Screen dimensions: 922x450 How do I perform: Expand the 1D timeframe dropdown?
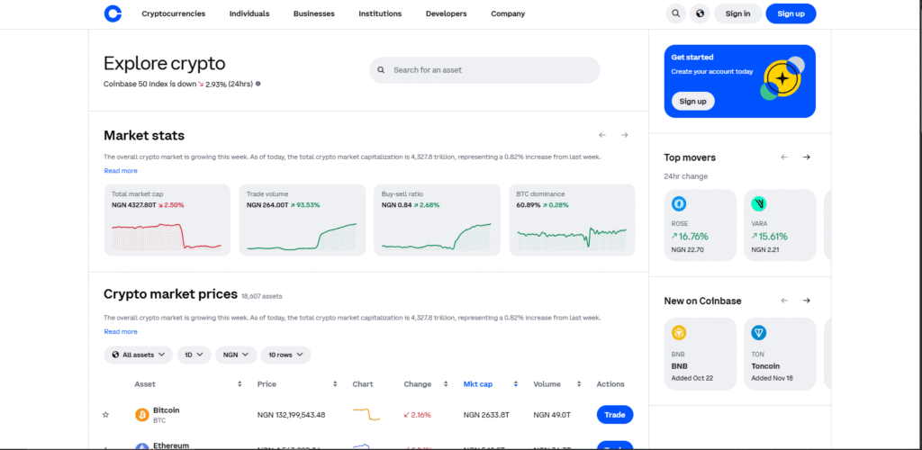(x=194, y=355)
